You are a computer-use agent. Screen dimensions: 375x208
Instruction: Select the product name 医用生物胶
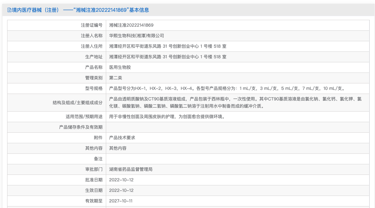[120, 67]
